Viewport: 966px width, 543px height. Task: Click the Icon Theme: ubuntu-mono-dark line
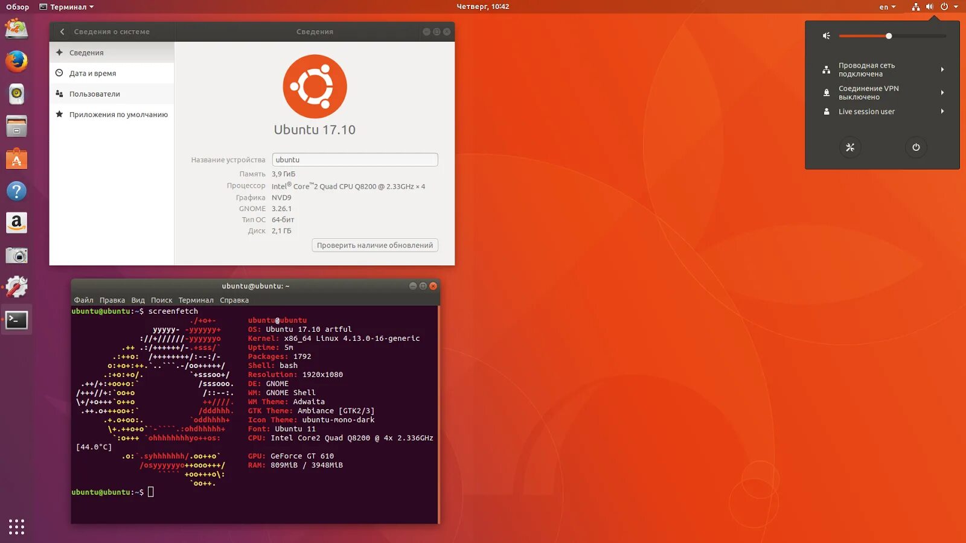pyautogui.click(x=311, y=420)
